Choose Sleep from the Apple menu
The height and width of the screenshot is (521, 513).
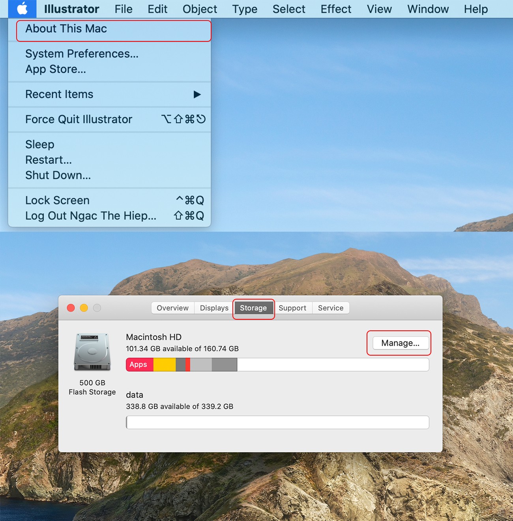pos(109,144)
